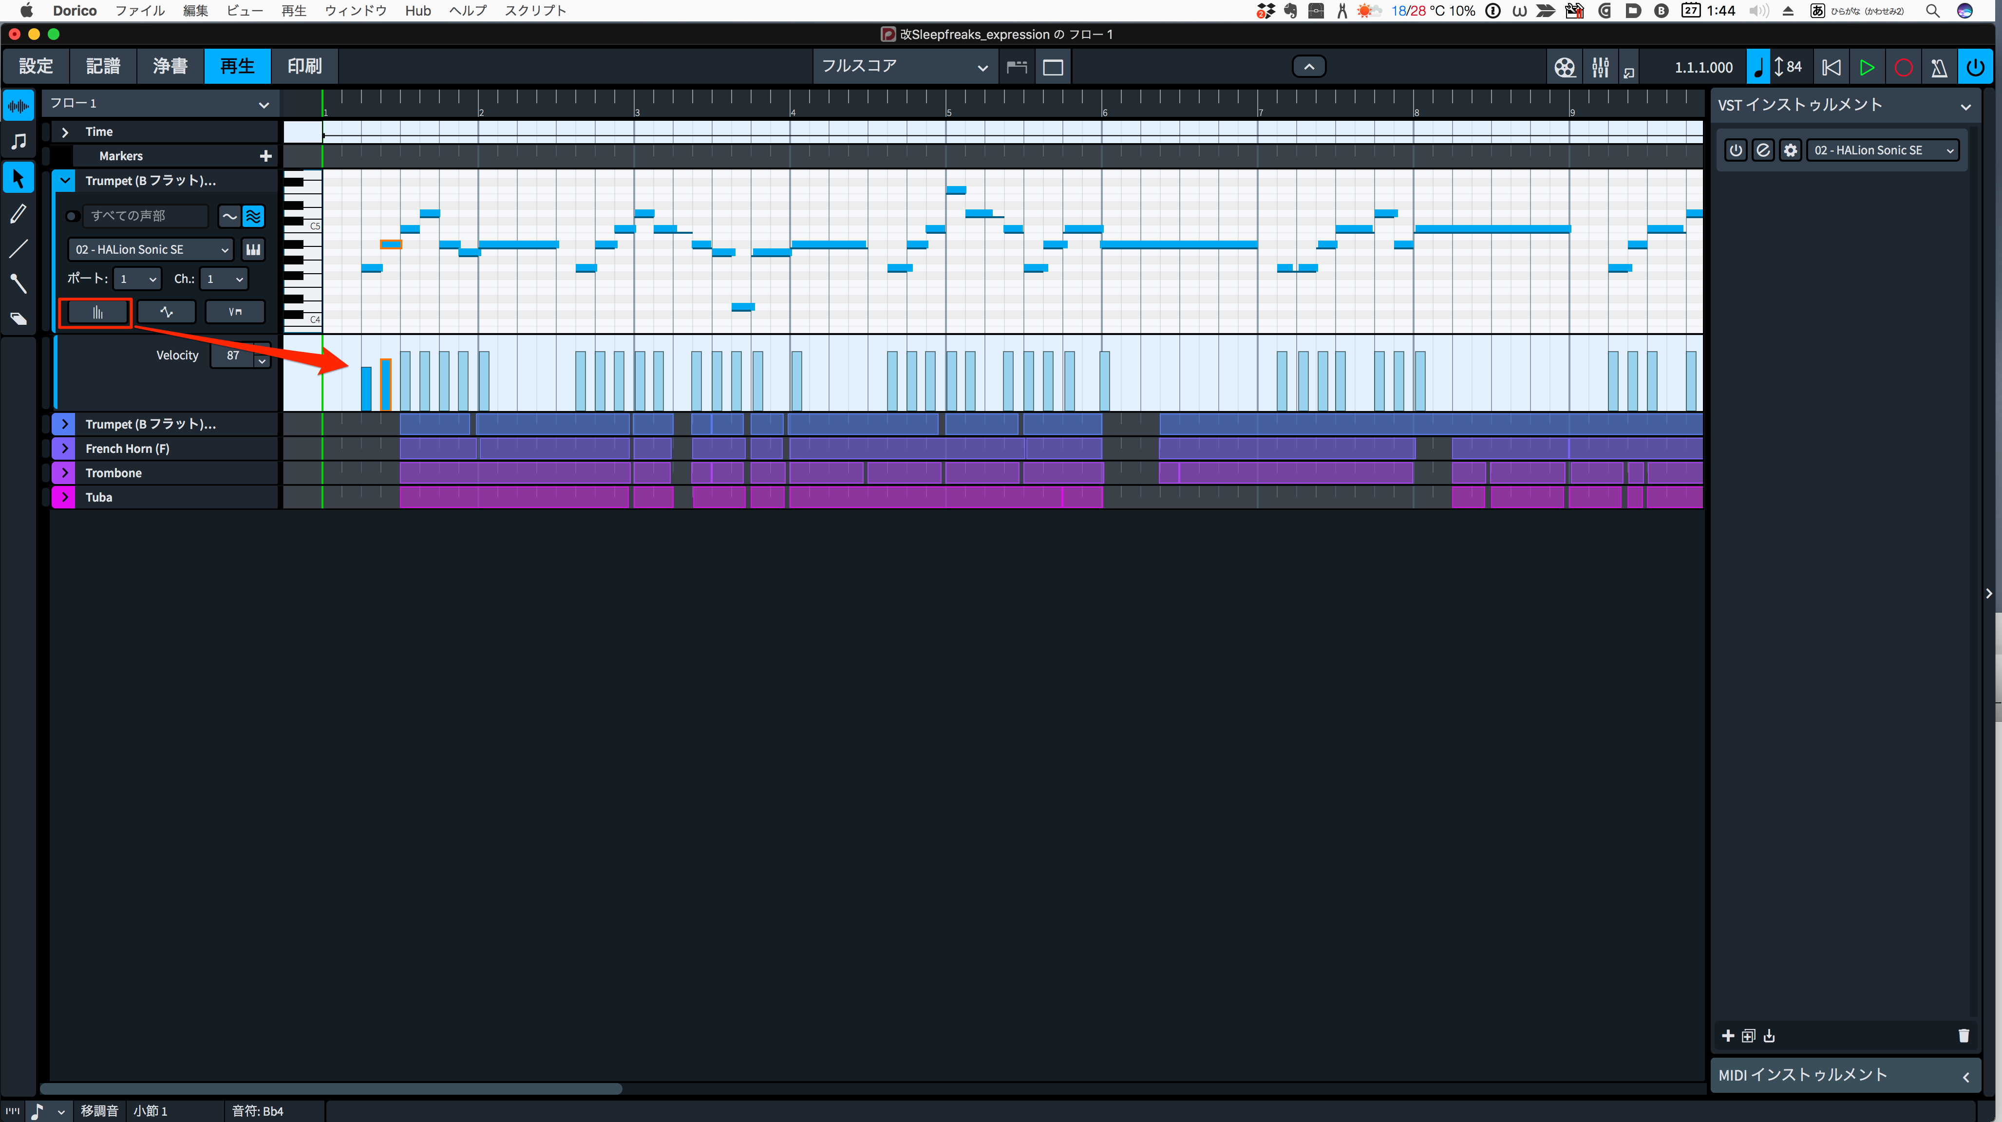Toggle the blue power activate button in transport
Viewport: 2002px width, 1122px height.
point(1975,68)
